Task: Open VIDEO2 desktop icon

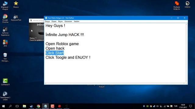Action: coord(187,5)
